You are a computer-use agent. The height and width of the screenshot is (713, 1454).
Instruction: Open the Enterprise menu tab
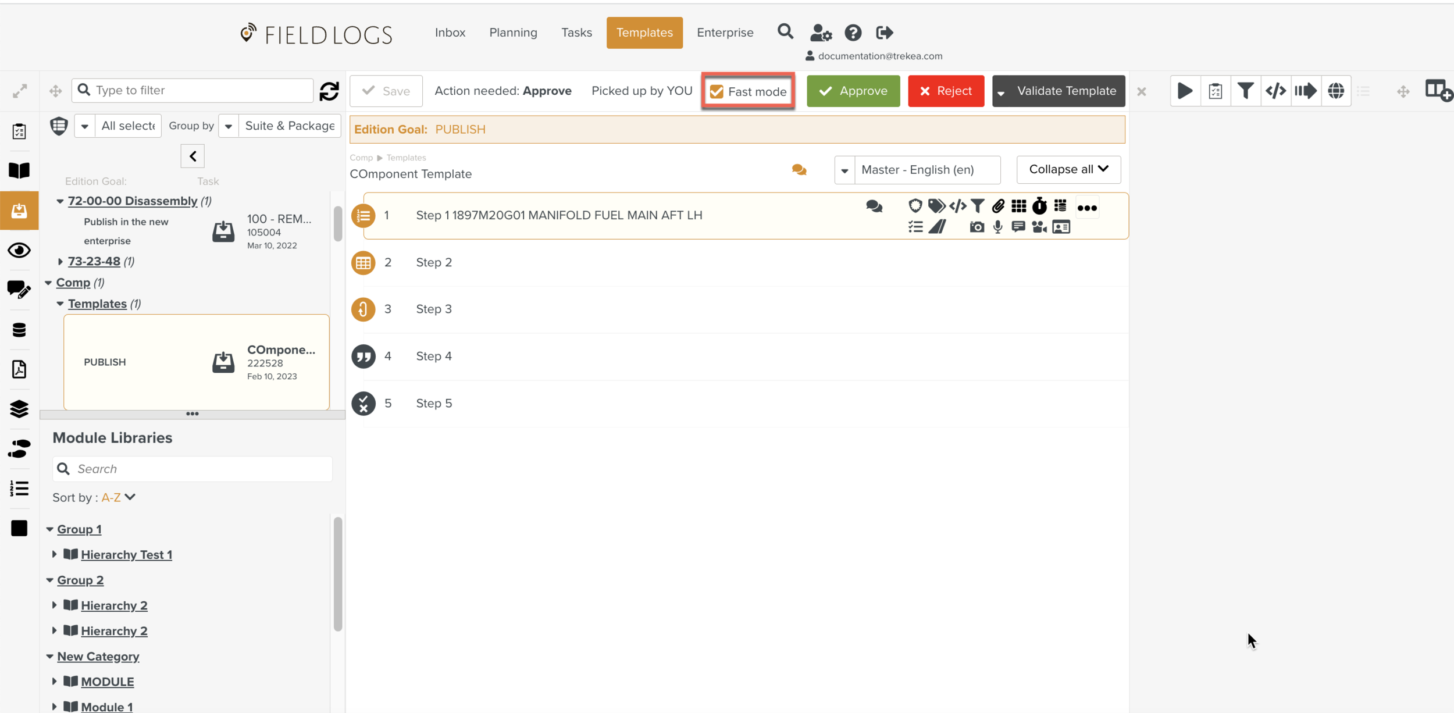(725, 33)
